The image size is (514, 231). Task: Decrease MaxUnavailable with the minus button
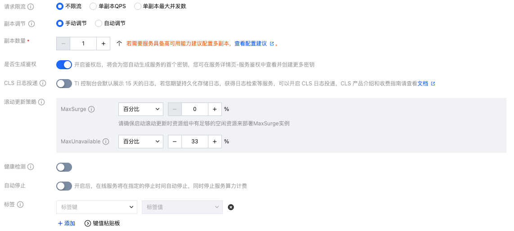pyautogui.click(x=175, y=142)
